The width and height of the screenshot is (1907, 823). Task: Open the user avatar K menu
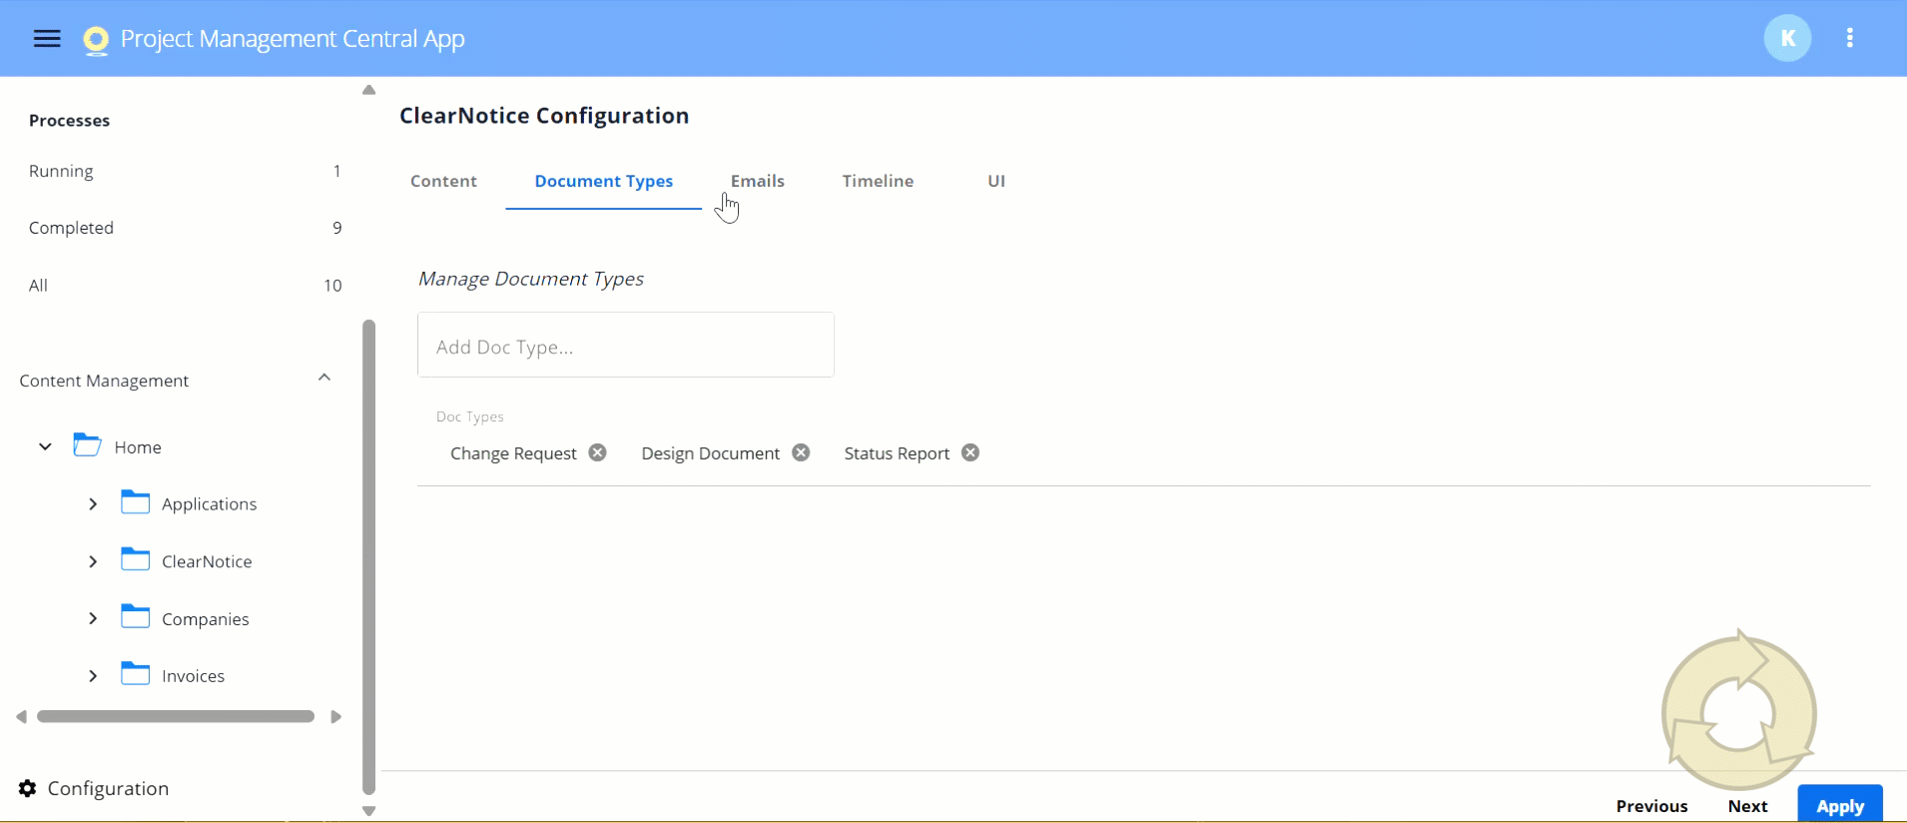coord(1787,38)
